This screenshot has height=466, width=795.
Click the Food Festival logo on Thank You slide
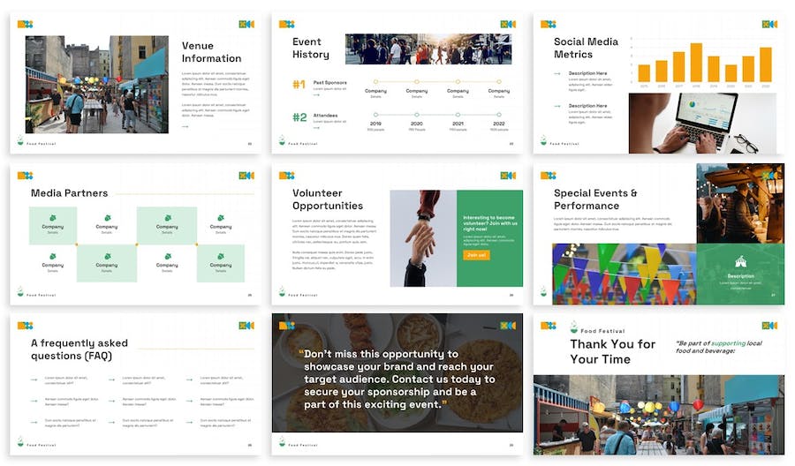[x=573, y=327]
